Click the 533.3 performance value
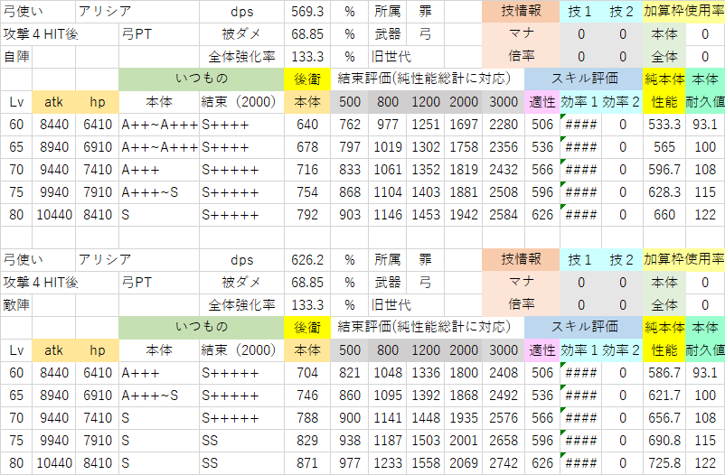 click(664, 125)
